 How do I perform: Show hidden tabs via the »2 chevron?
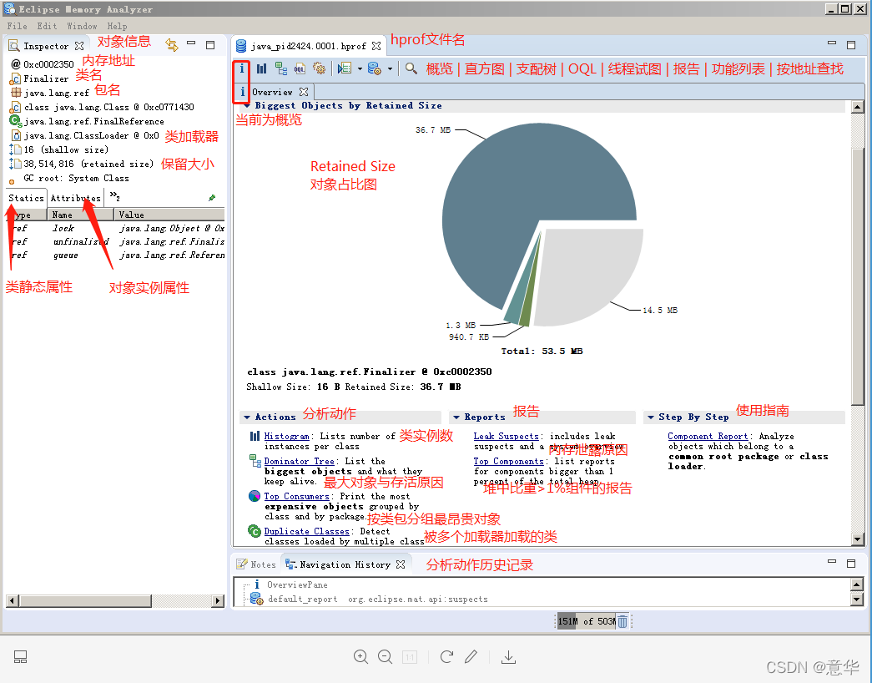point(114,195)
